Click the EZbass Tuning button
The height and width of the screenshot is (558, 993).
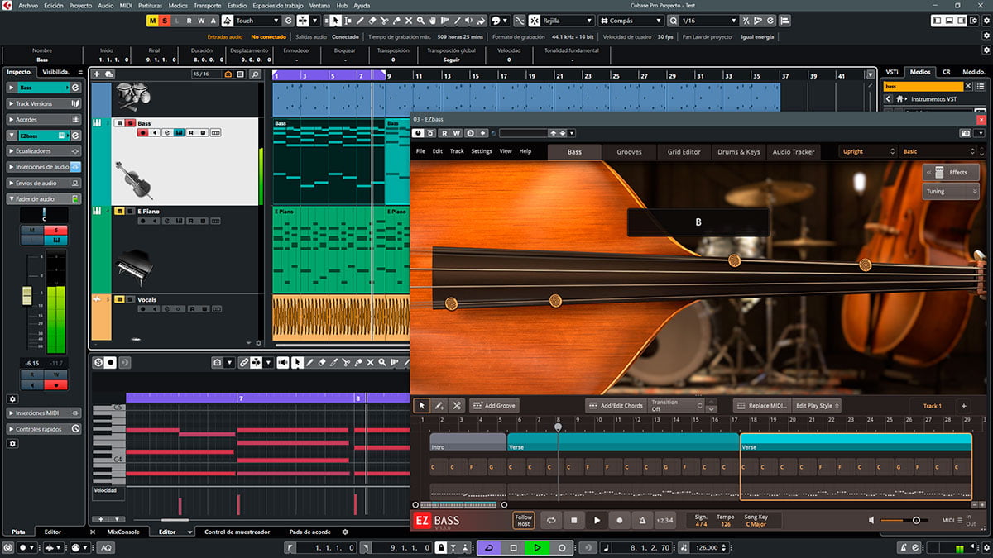pos(952,191)
